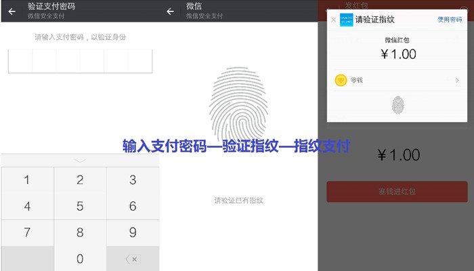Tap the small fingerprint icon in the dialog
This screenshot has width=474, height=271.
(398, 105)
